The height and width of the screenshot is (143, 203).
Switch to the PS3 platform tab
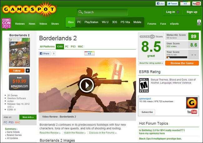(x=73, y=47)
